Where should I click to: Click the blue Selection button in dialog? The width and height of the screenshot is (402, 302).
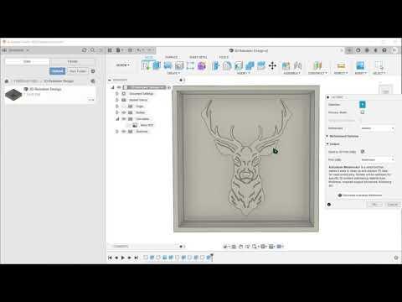(x=363, y=105)
